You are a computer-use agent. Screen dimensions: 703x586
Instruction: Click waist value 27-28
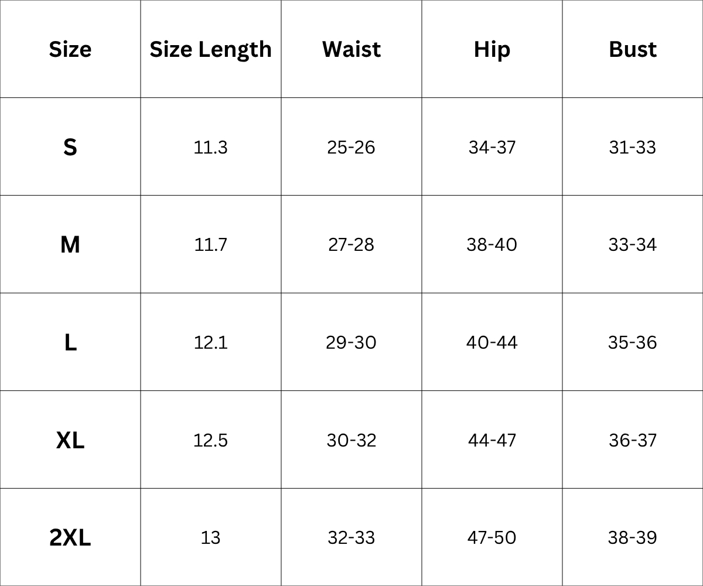[x=351, y=244]
